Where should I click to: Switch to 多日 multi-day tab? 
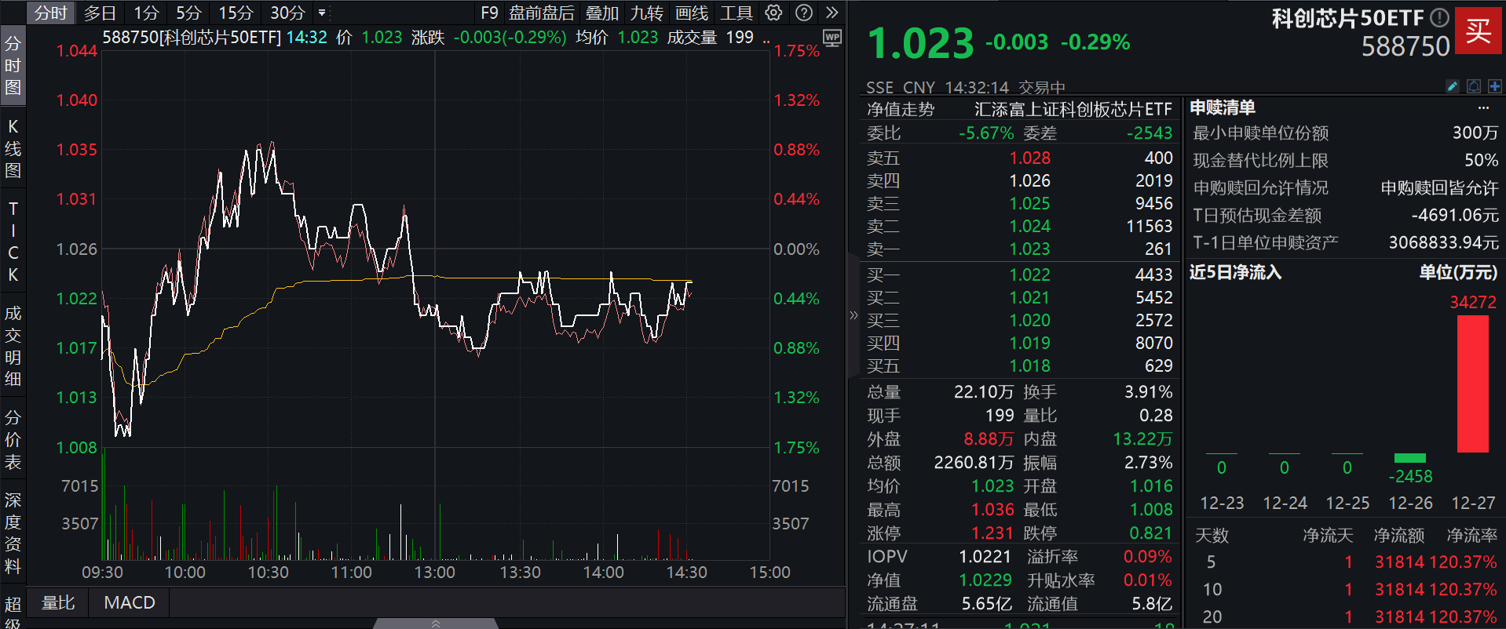(x=100, y=13)
